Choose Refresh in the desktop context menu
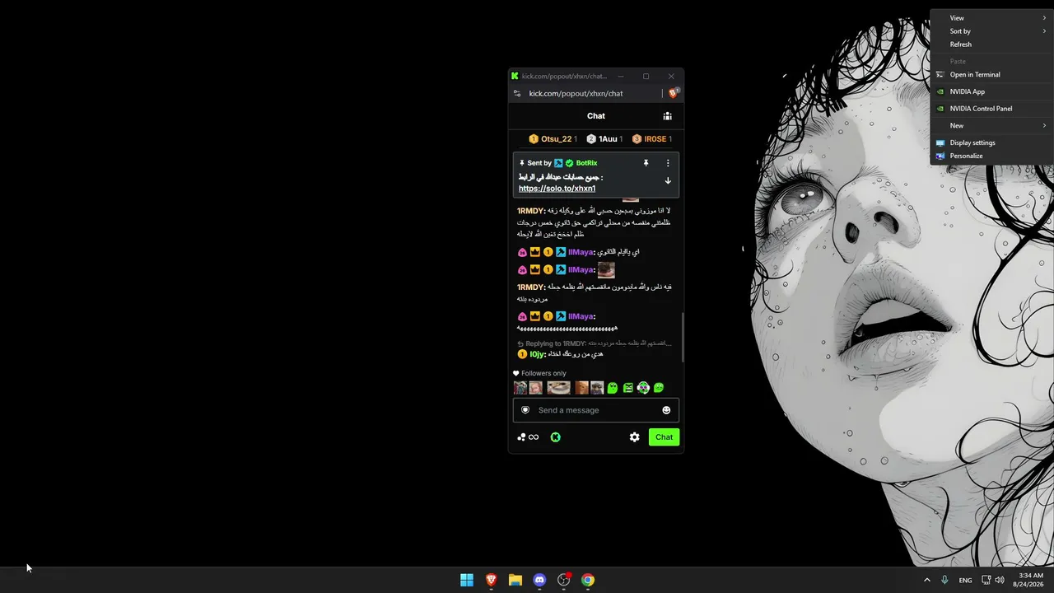This screenshot has width=1054, height=593. click(990, 44)
